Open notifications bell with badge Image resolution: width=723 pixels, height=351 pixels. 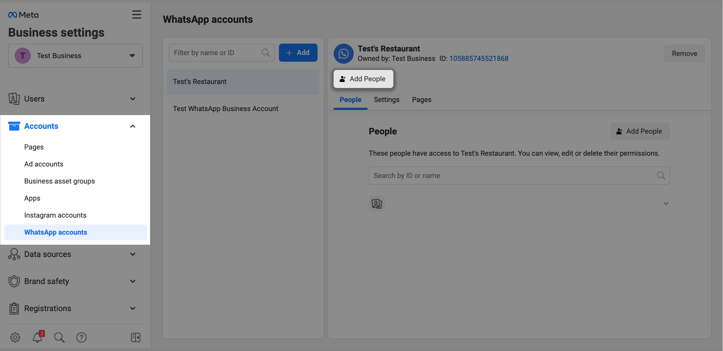(x=37, y=337)
